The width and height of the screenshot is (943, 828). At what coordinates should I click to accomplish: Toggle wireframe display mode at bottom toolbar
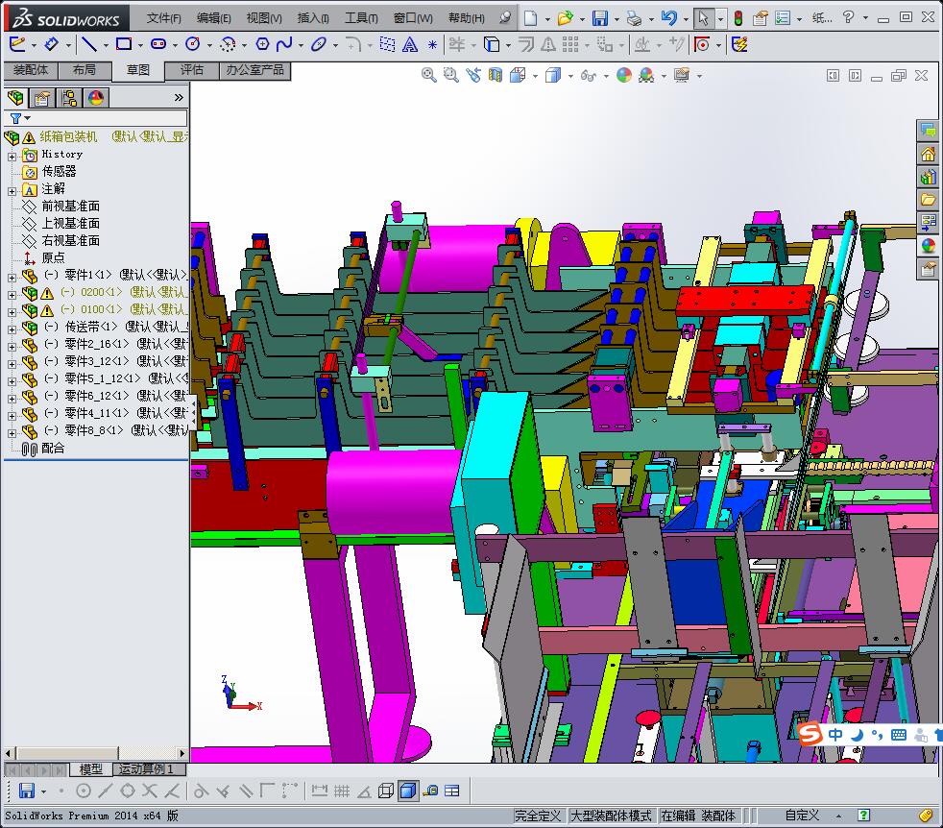[386, 791]
